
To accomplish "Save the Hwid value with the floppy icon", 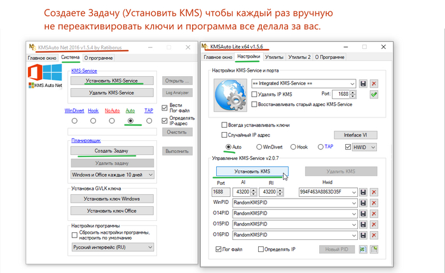I will 363,192.
